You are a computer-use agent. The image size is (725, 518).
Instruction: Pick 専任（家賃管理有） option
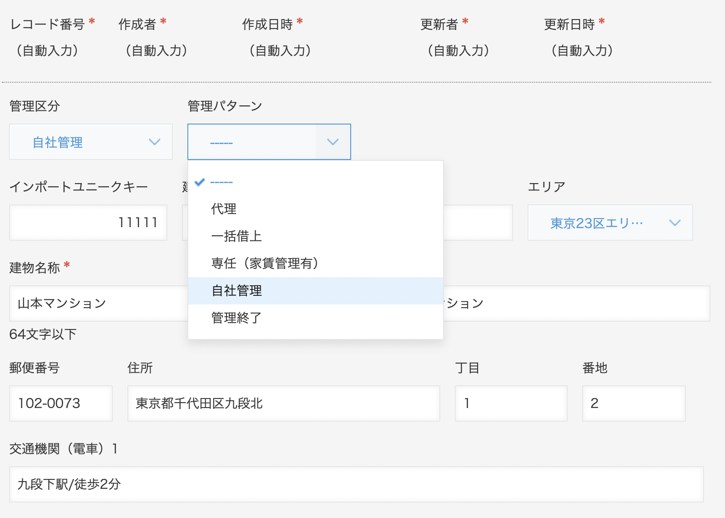pyautogui.click(x=265, y=264)
